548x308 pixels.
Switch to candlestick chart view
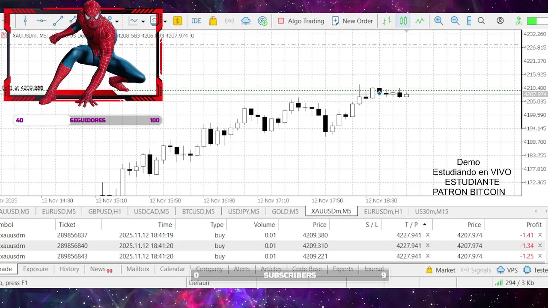click(x=403, y=21)
